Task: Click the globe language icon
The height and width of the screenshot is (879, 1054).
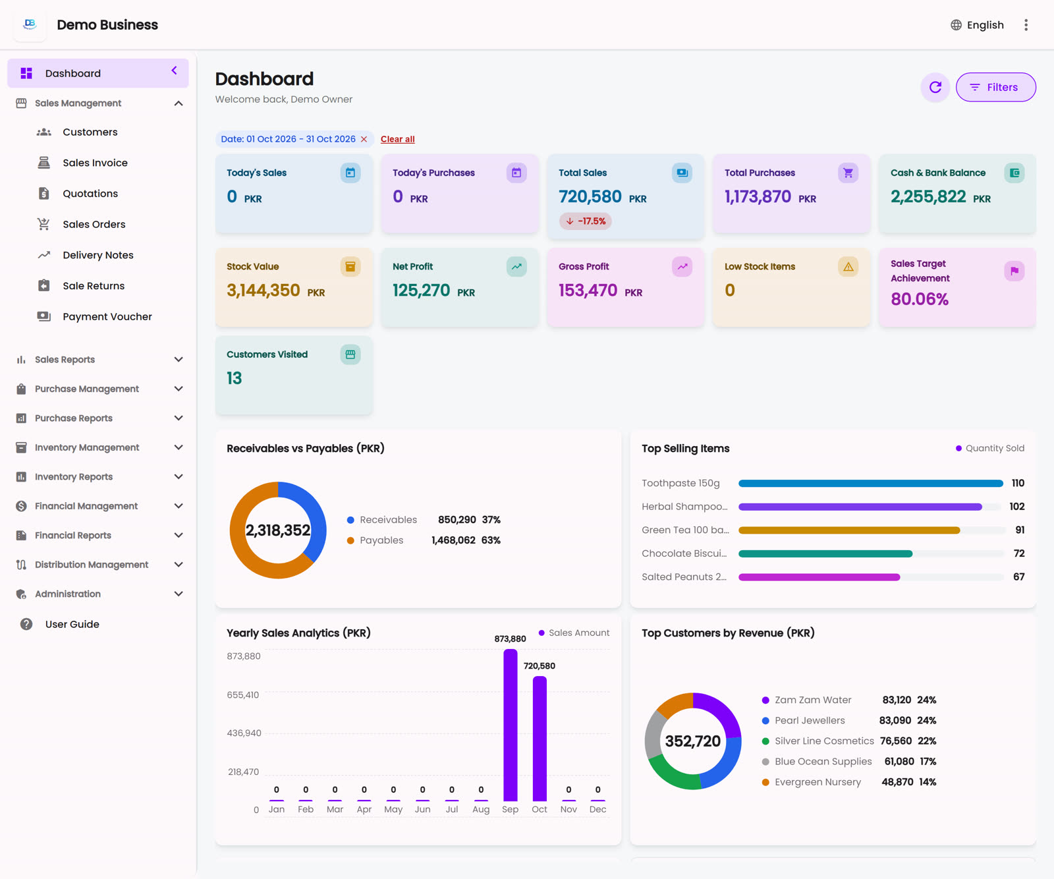Action: pos(956,25)
